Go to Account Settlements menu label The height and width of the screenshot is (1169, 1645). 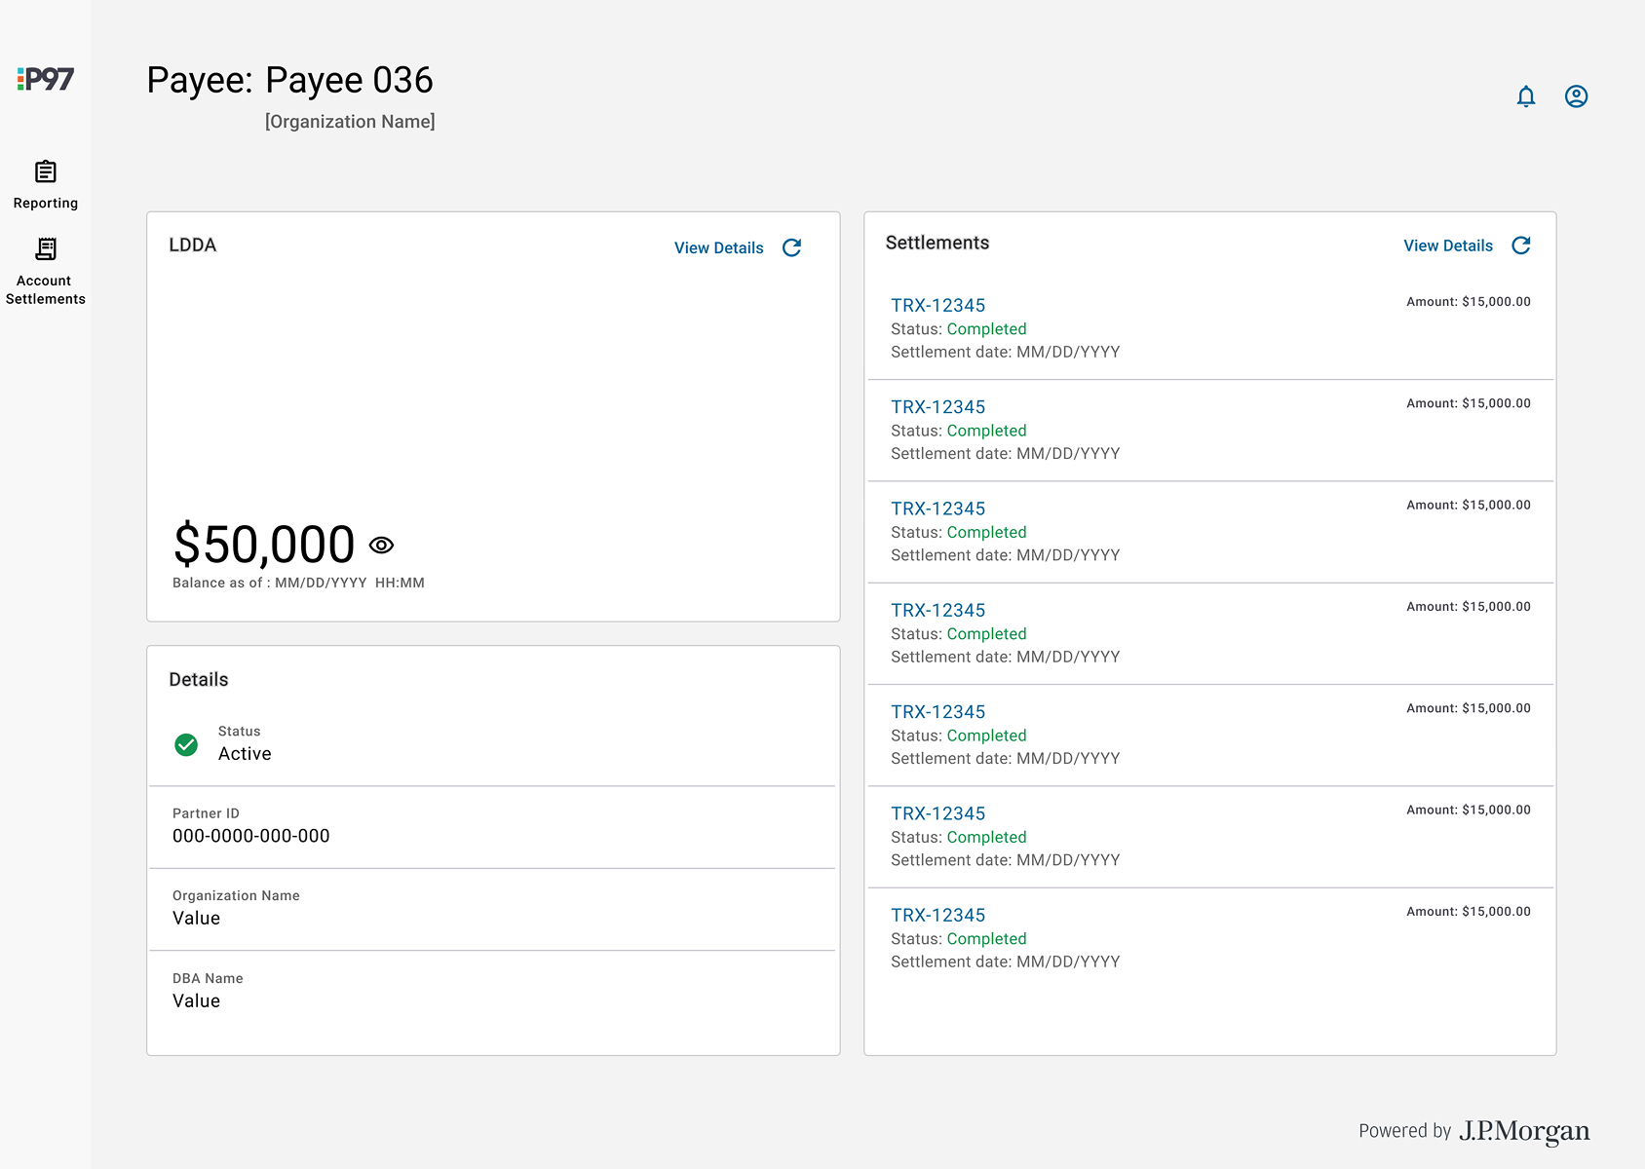(46, 290)
